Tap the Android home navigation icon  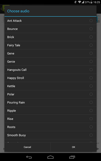pos(50,157)
